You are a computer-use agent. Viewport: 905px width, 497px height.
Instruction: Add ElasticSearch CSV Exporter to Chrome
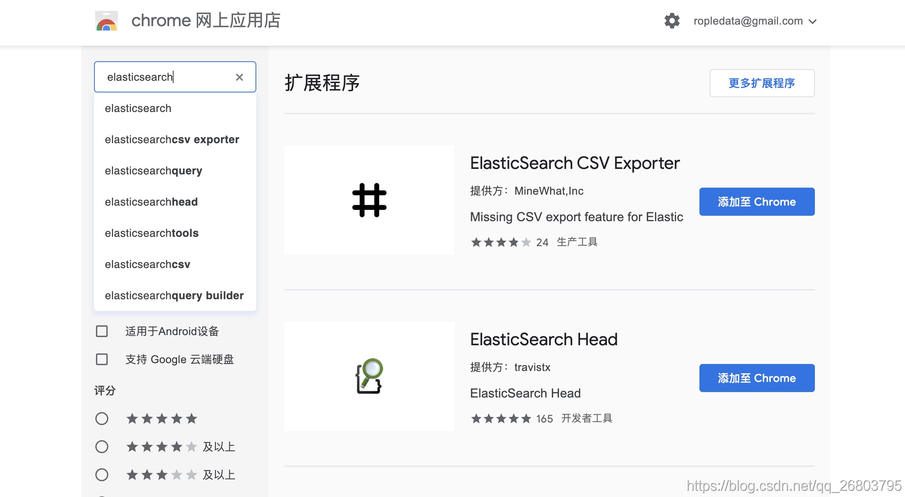(x=757, y=202)
